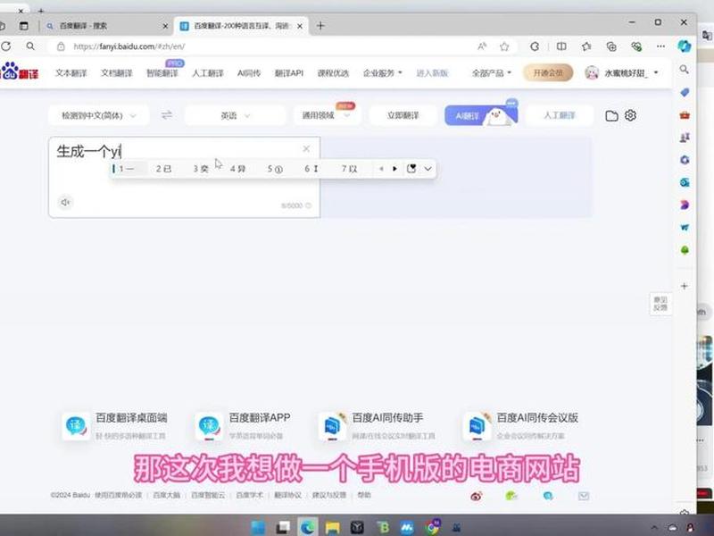This screenshot has height=536, width=714.
Task: Click the 立即翻译 button
Action: pyautogui.click(x=403, y=115)
